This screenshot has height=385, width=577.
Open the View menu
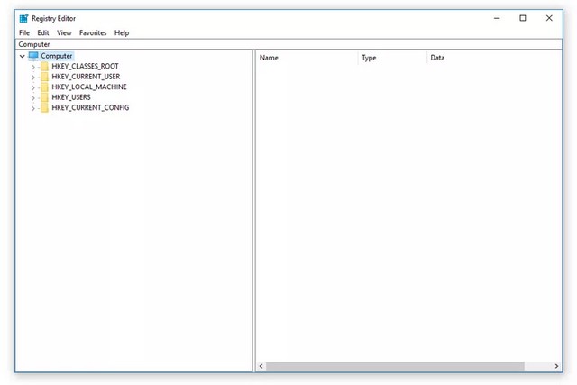tap(64, 32)
